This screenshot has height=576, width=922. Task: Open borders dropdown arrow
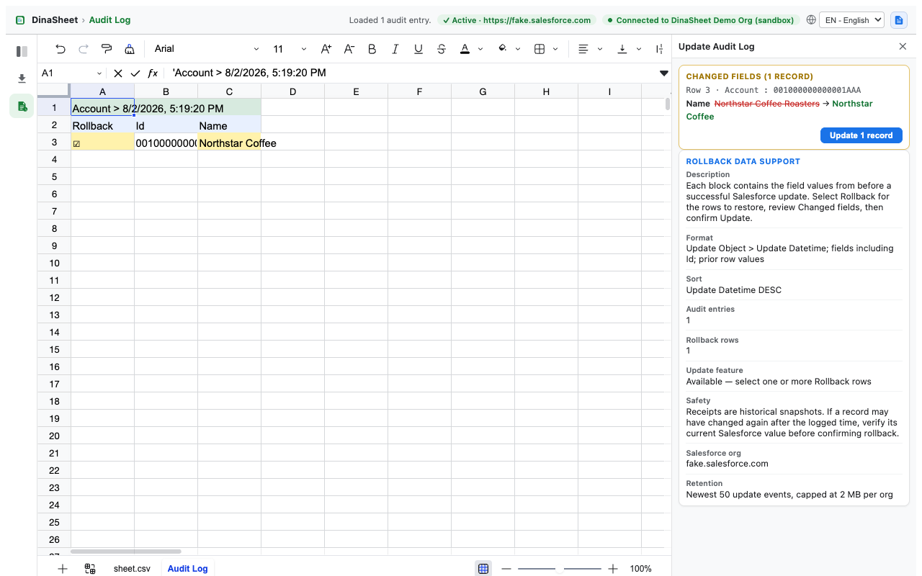555,49
